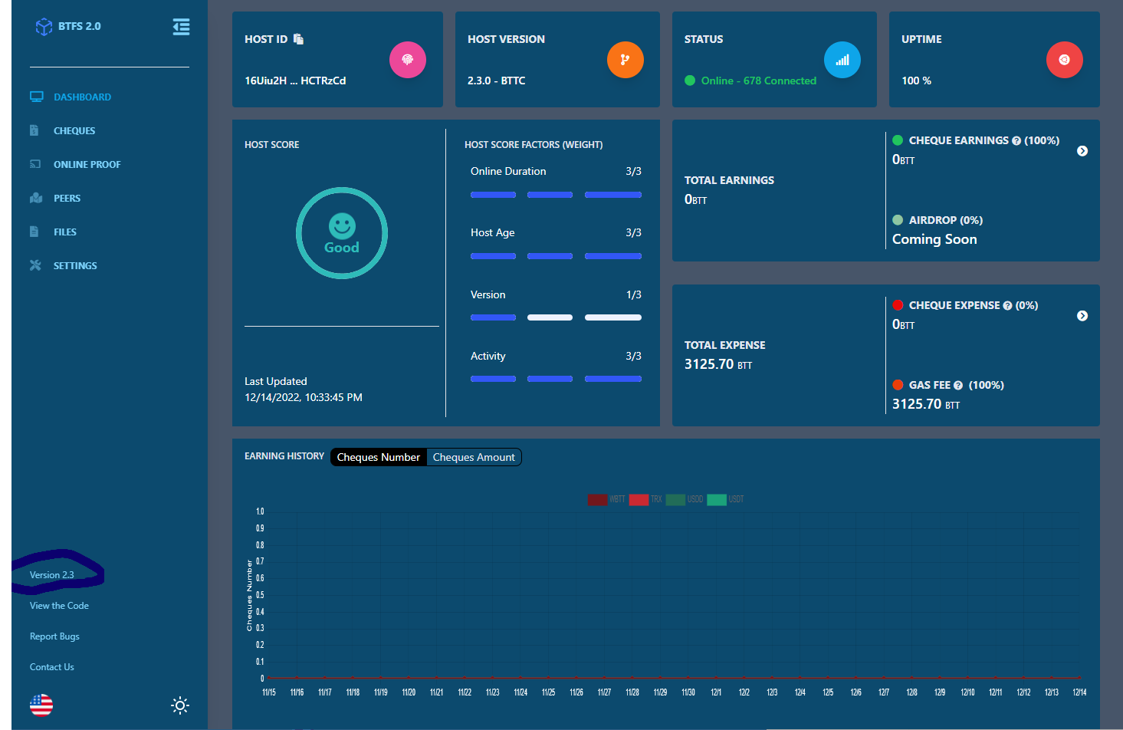Viewport: 1123px width, 730px height.
Task: Collapse the sidebar with the top chevron
Action: [181, 26]
